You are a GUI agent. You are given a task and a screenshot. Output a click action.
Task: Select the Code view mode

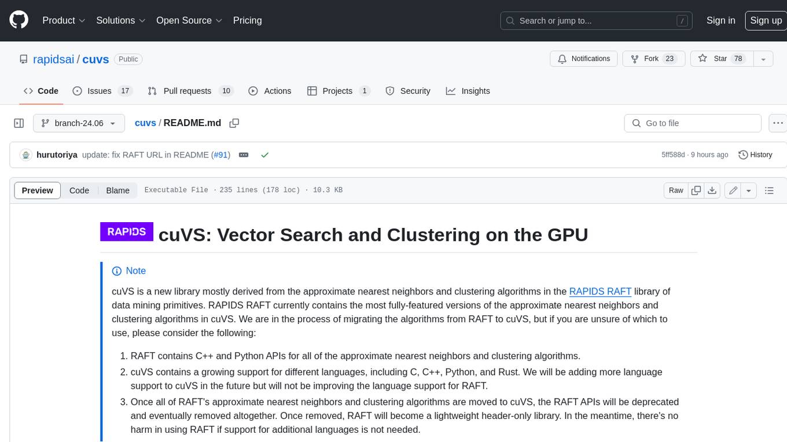(x=79, y=190)
